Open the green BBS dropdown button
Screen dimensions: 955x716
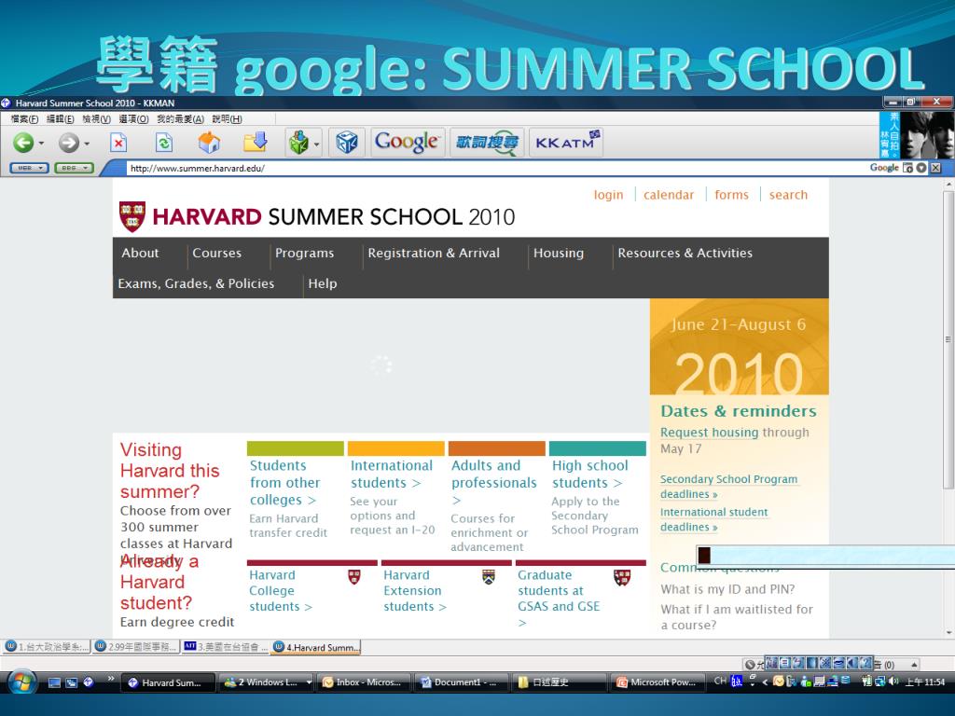click(x=74, y=168)
